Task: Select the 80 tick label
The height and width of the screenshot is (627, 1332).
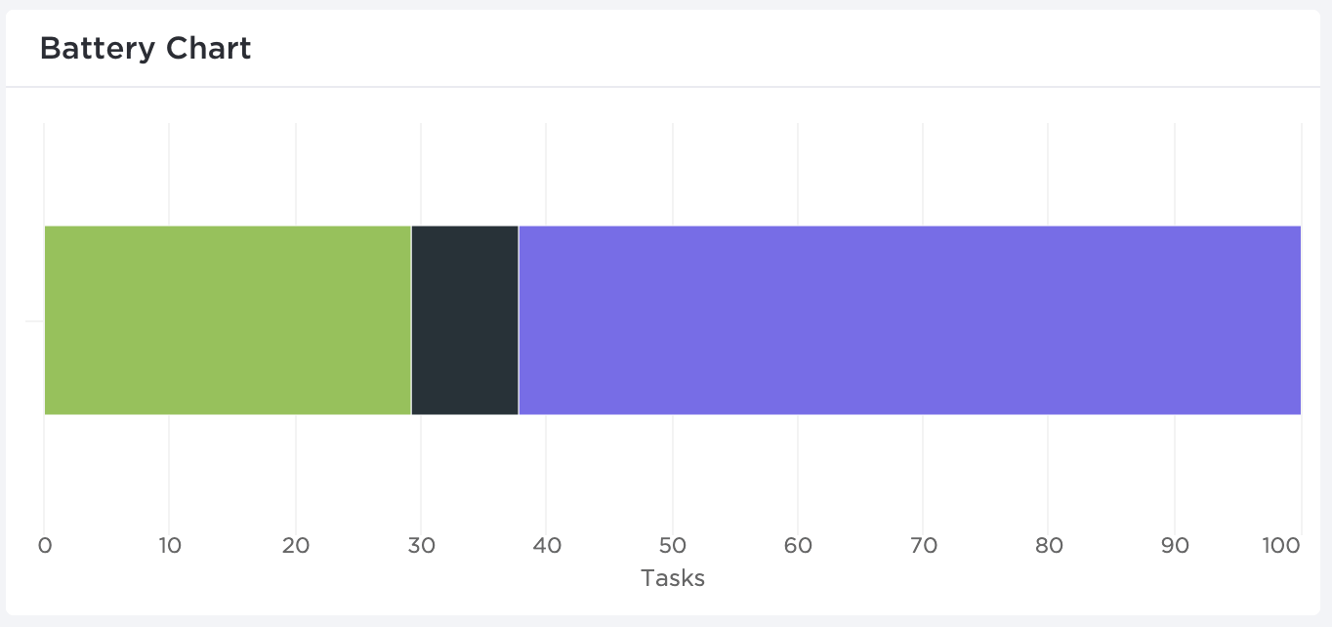Action: click(x=1049, y=546)
